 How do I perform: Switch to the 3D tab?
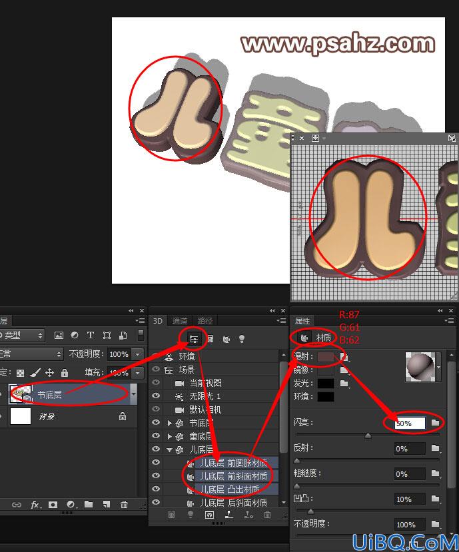click(x=157, y=321)
